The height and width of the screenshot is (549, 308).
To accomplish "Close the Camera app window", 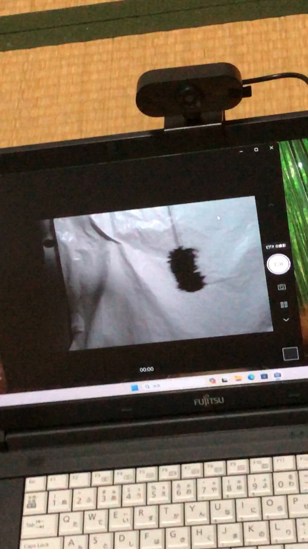I will 271,148.
